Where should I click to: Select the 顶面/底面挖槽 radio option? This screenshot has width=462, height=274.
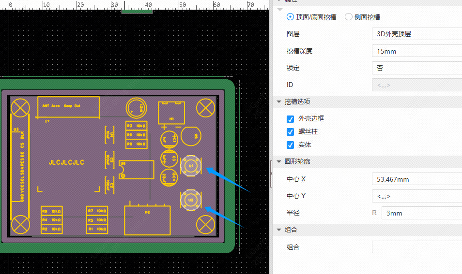point(291,17)
